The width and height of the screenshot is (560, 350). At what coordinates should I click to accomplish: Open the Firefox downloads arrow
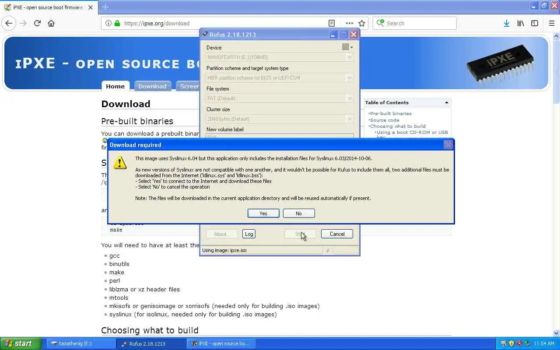[506, 23]
